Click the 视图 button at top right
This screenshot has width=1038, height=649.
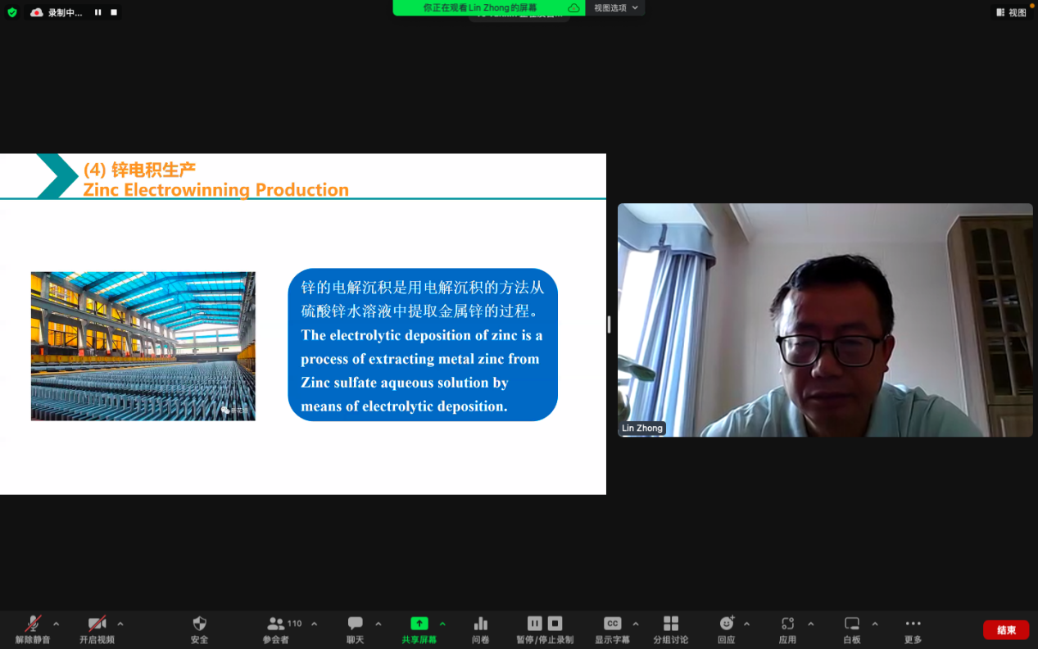tap(1012, 12)
